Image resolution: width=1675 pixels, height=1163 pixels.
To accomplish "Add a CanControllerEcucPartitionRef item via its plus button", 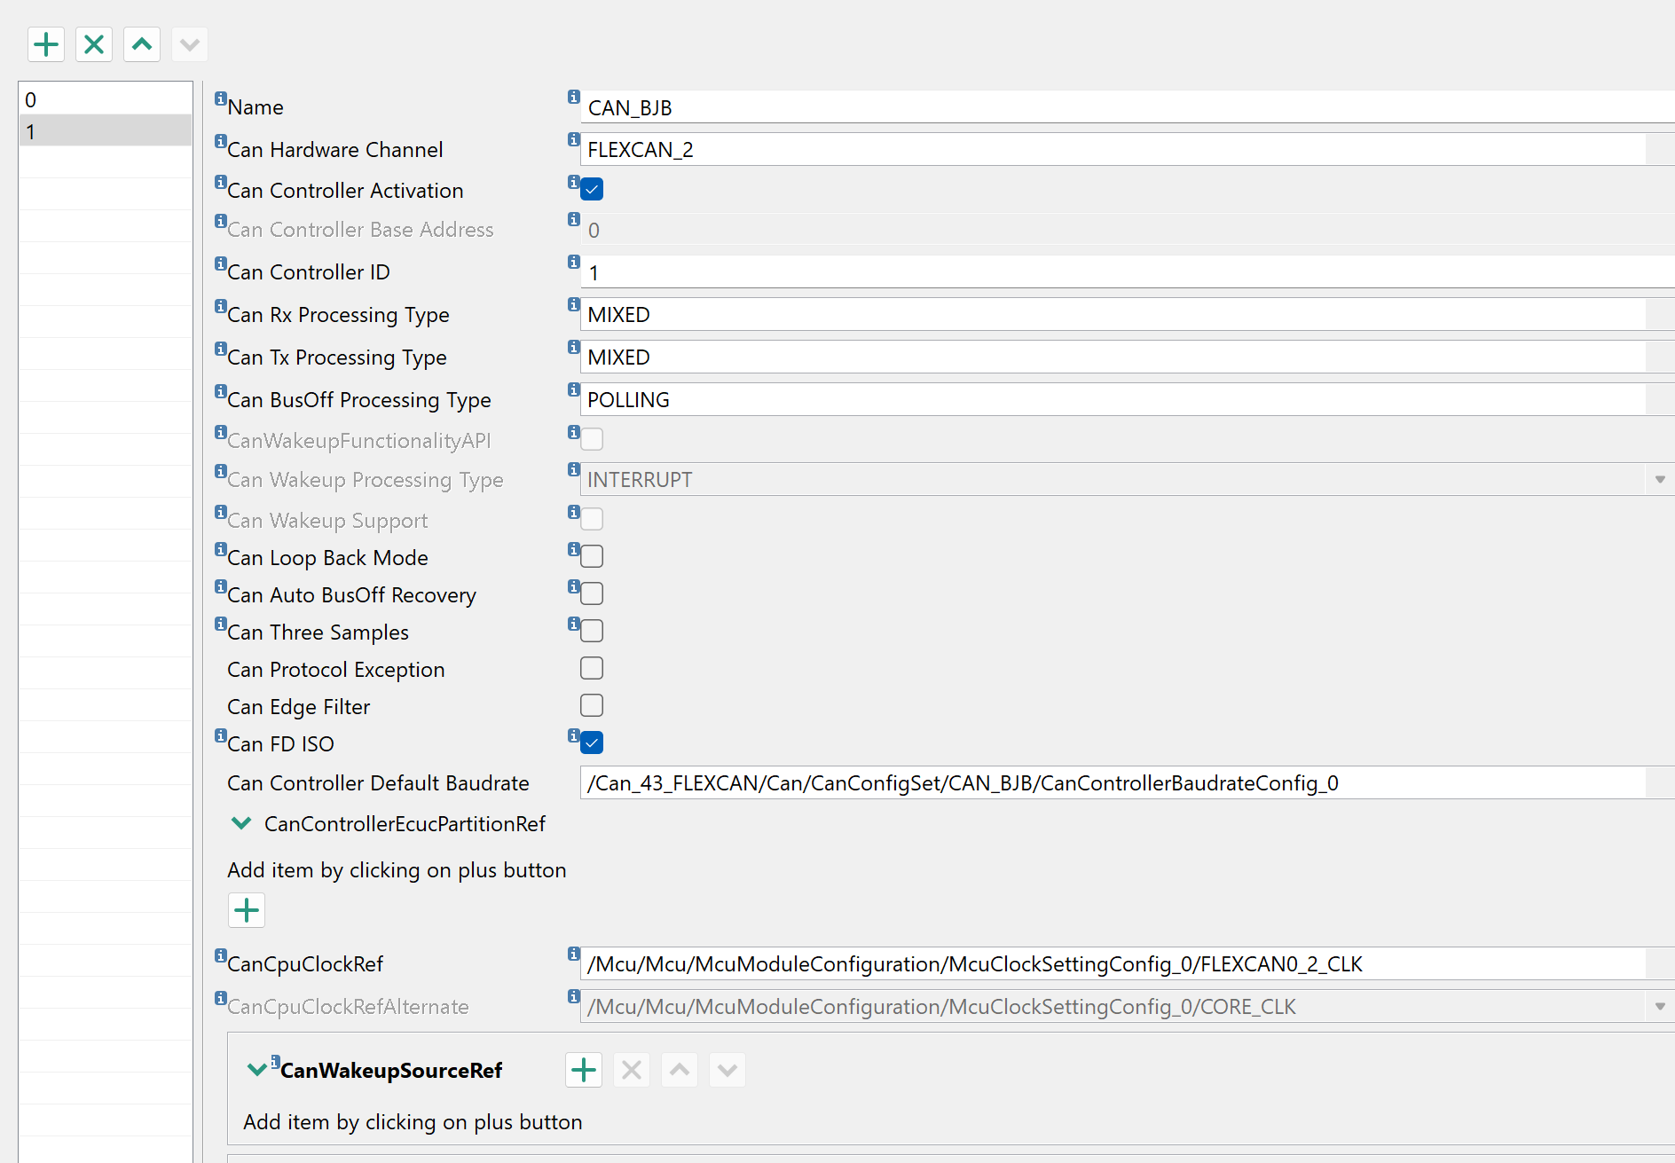I will [246, 910].
